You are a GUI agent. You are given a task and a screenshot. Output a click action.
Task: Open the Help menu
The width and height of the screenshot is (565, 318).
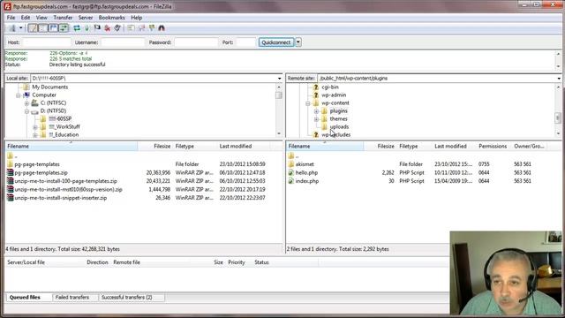pyautogui.click(x=136, y=18)
